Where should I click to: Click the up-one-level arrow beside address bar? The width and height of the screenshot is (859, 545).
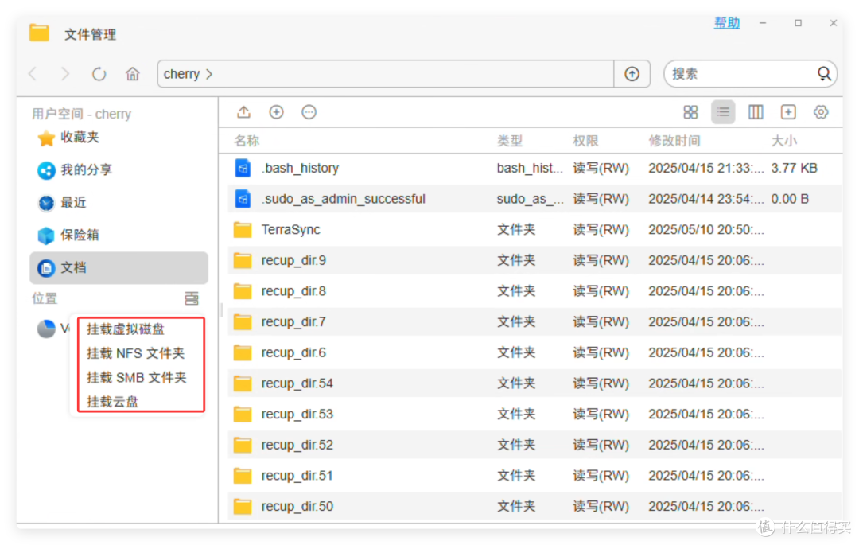tap(632, 74)
